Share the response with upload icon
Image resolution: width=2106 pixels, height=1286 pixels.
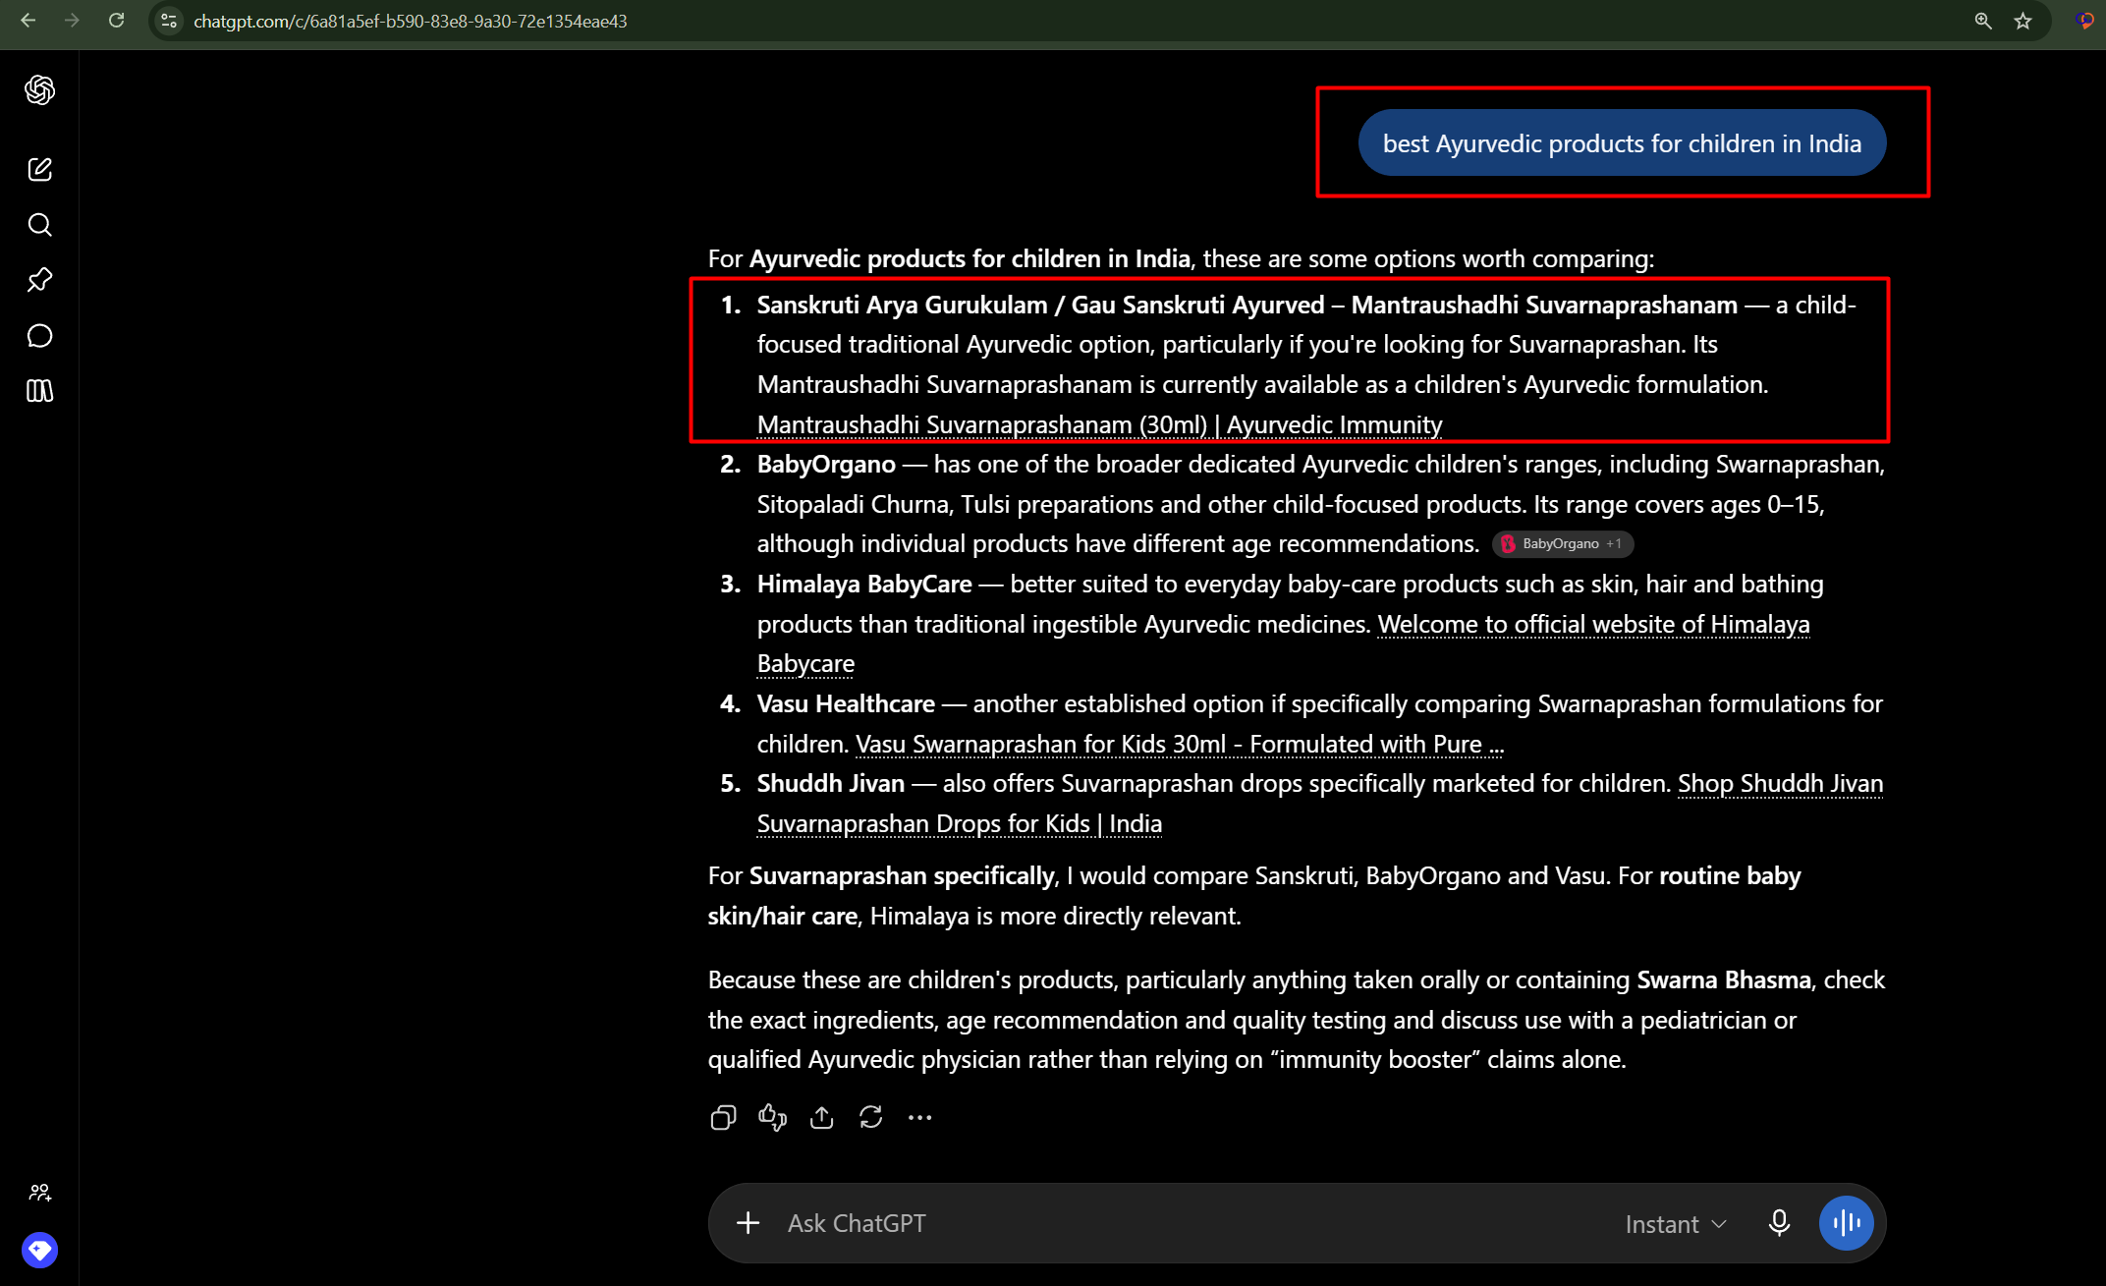tap(821, 1118)
